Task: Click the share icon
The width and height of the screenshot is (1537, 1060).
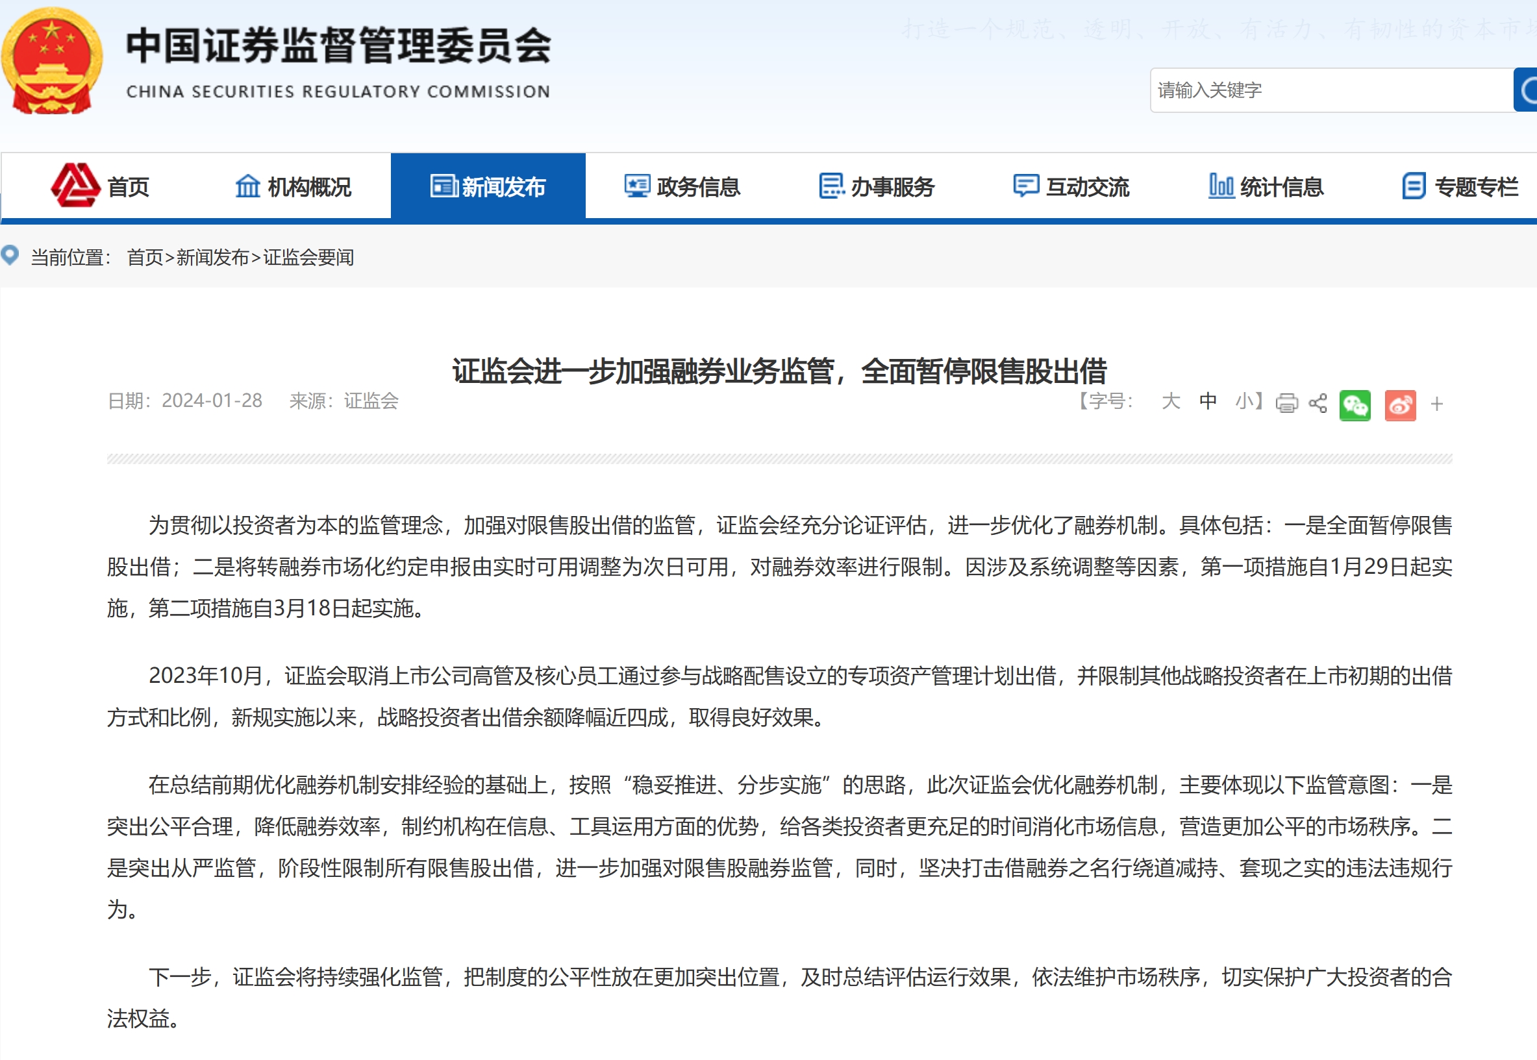Action: 1318,403
